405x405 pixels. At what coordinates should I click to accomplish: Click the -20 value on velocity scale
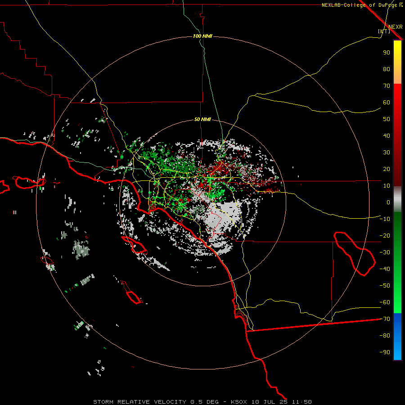click(x=385, y=236)
